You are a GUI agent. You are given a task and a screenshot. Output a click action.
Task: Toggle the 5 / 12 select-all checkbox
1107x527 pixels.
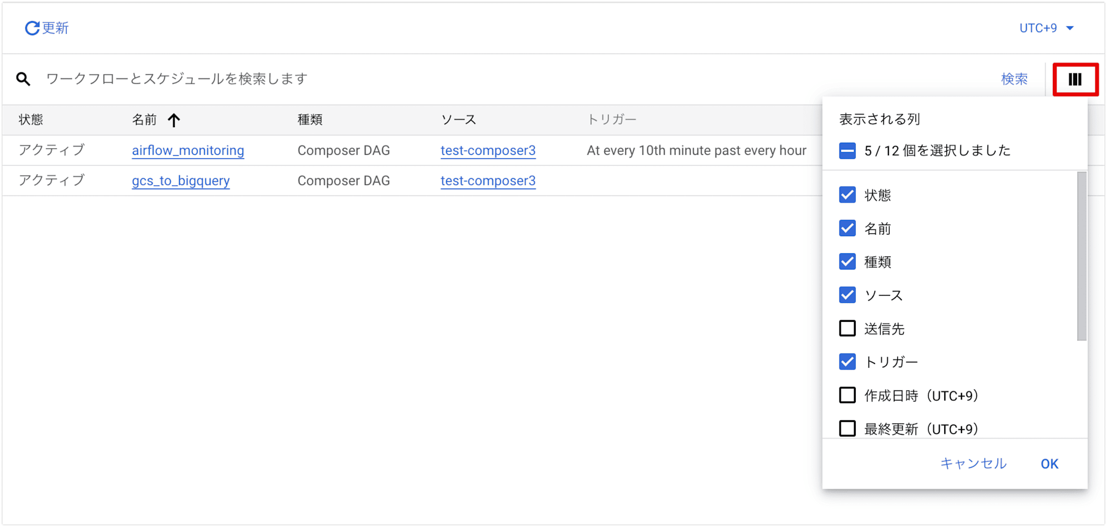[x=847, y=150]
